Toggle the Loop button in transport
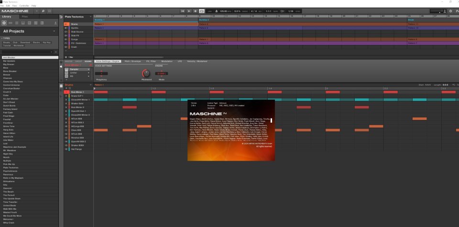This screenshot has height=227, width=459. click(x=202, y=11)
